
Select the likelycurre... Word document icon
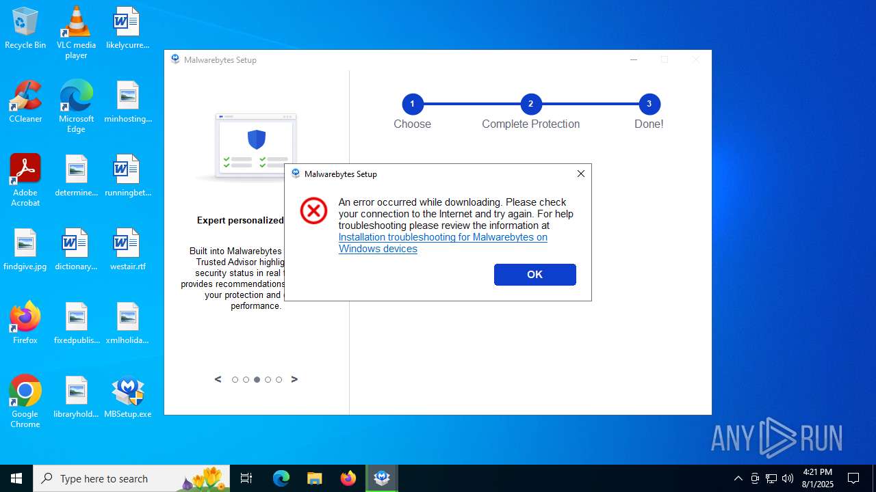(x=127, y=28)
